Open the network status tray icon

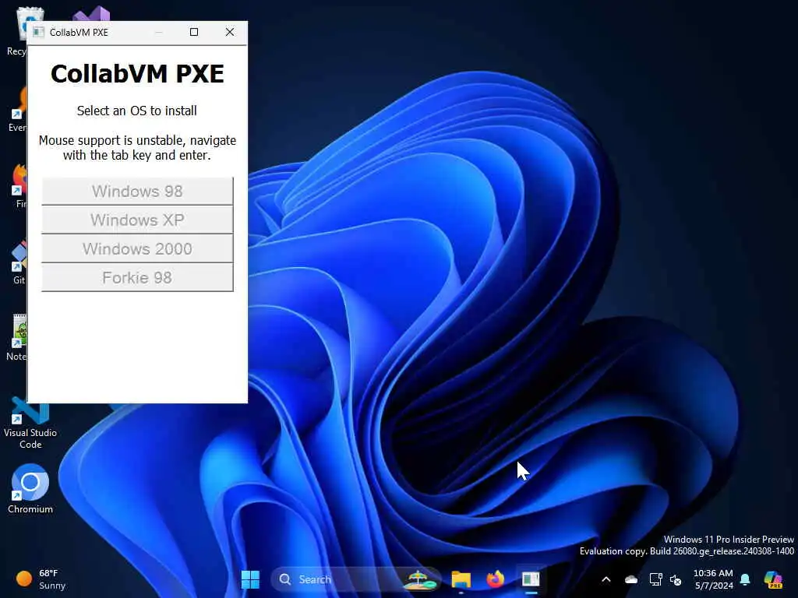[x=655, y=579]
